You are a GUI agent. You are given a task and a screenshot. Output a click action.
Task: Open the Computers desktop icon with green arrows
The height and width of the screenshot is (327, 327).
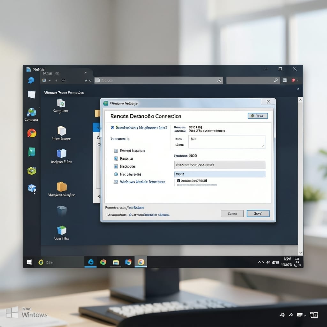[x=61, y=103]
